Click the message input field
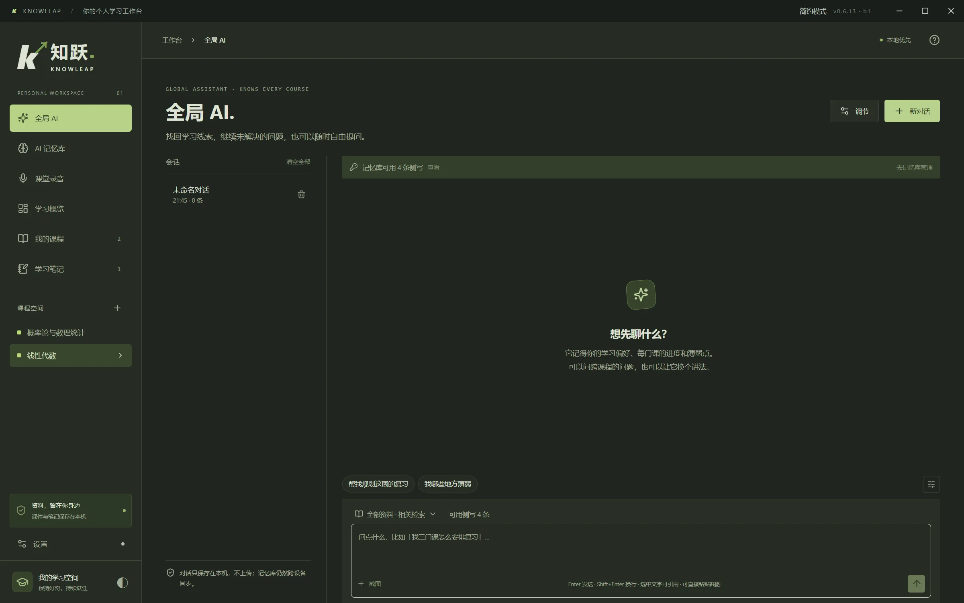964x603 pixels. tap(641, 560)
